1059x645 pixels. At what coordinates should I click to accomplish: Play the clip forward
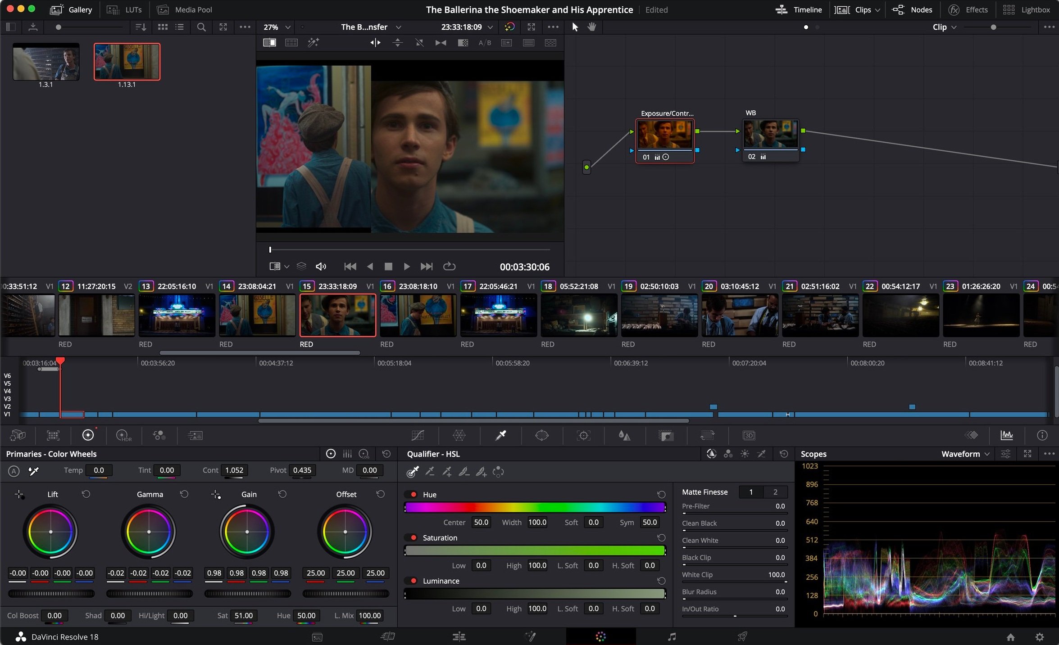point(406,266)
